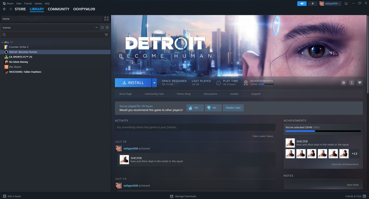This screenshot has width=369, height=199.
Task: Open the Discussions tab
Action: tap(210, 94)
